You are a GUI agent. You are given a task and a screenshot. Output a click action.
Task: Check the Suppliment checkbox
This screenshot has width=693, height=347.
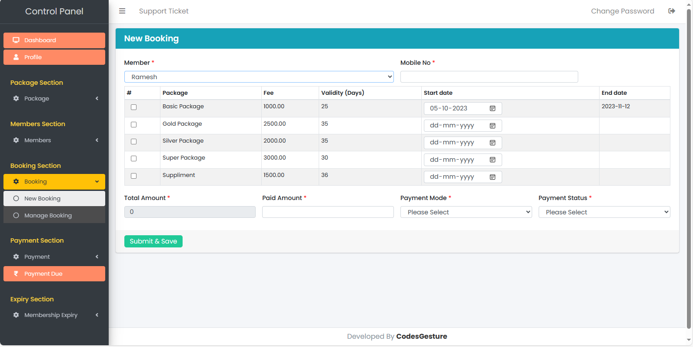click(134, 176)
